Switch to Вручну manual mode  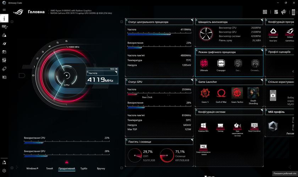coord(101,168)
